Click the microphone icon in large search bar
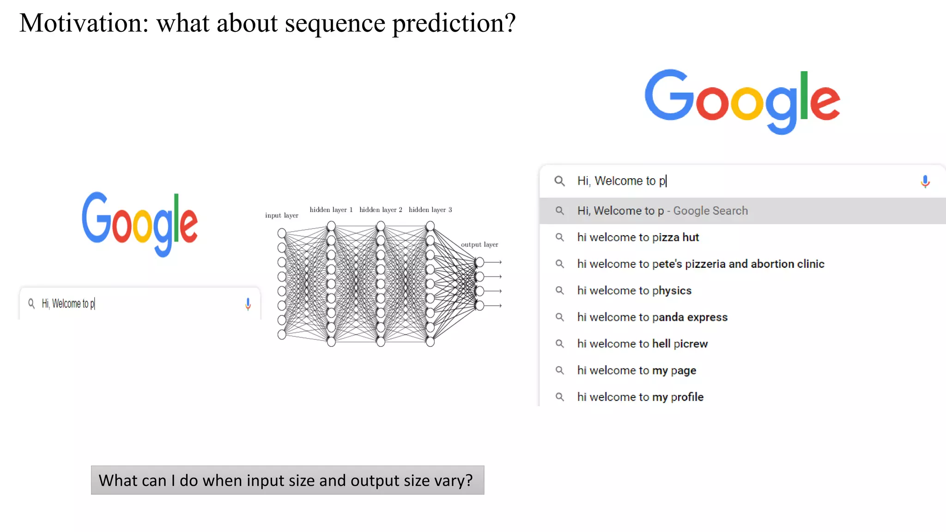 pyautogui.click(x=925, y=181)
